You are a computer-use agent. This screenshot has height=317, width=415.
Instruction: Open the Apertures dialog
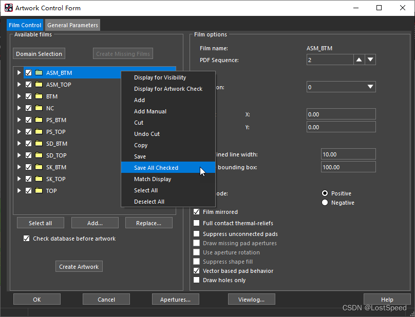(176, 300)
